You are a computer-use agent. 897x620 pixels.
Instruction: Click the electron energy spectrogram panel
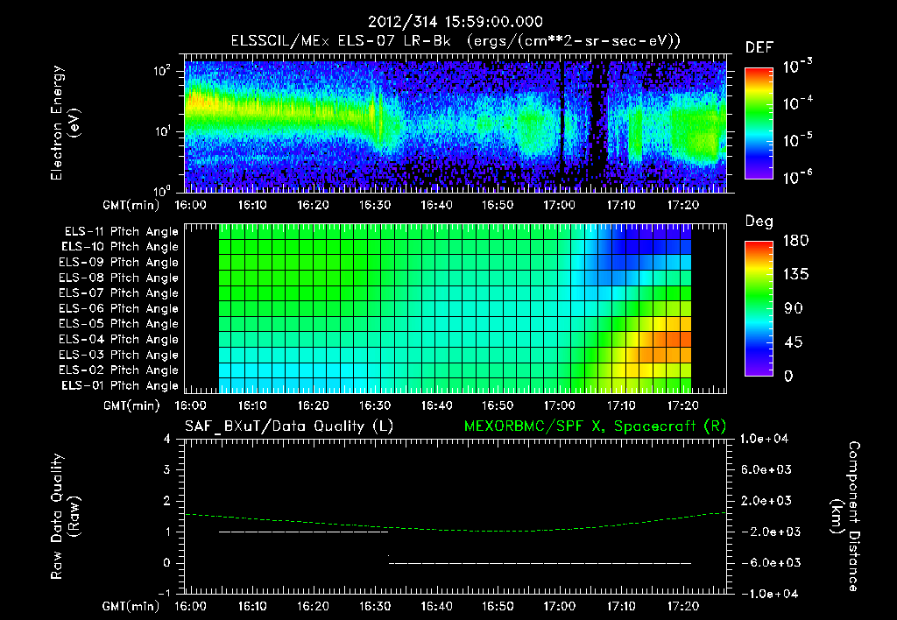click(x=456, y=123)
